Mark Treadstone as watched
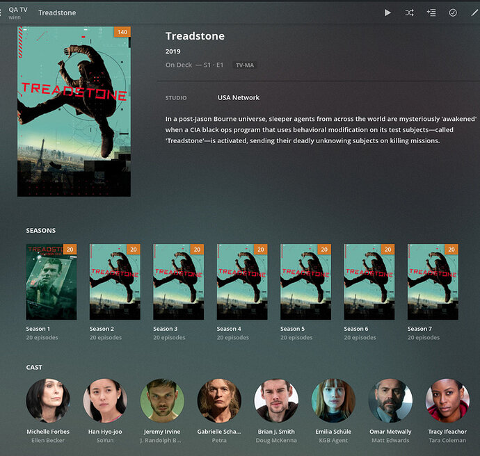 (453, 13)
